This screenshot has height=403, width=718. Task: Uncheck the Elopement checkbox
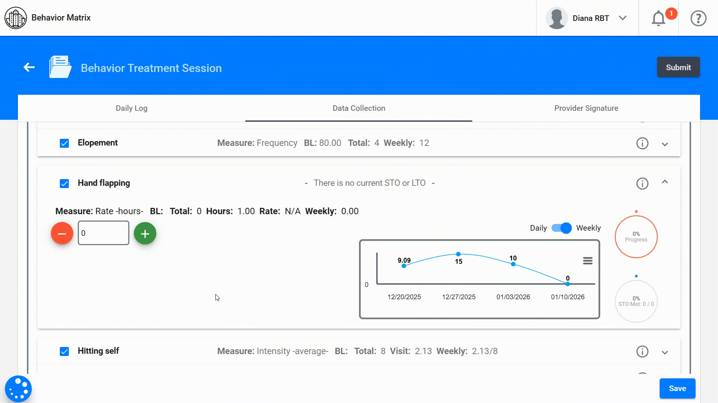(x=64, y=143)
